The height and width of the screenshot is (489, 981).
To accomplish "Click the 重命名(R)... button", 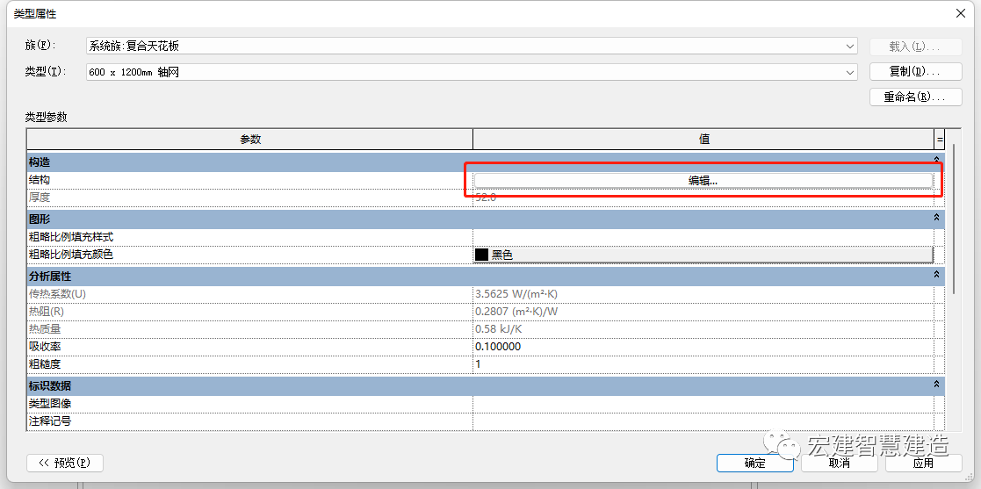I will coord(915,97).
